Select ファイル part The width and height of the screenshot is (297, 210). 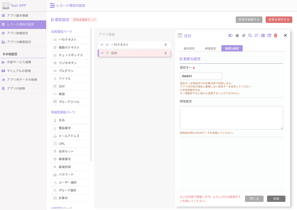click(x=69, y=79)
